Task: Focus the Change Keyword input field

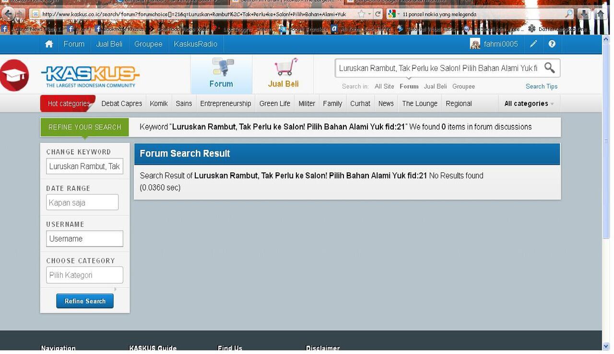Action: point(84,166)
